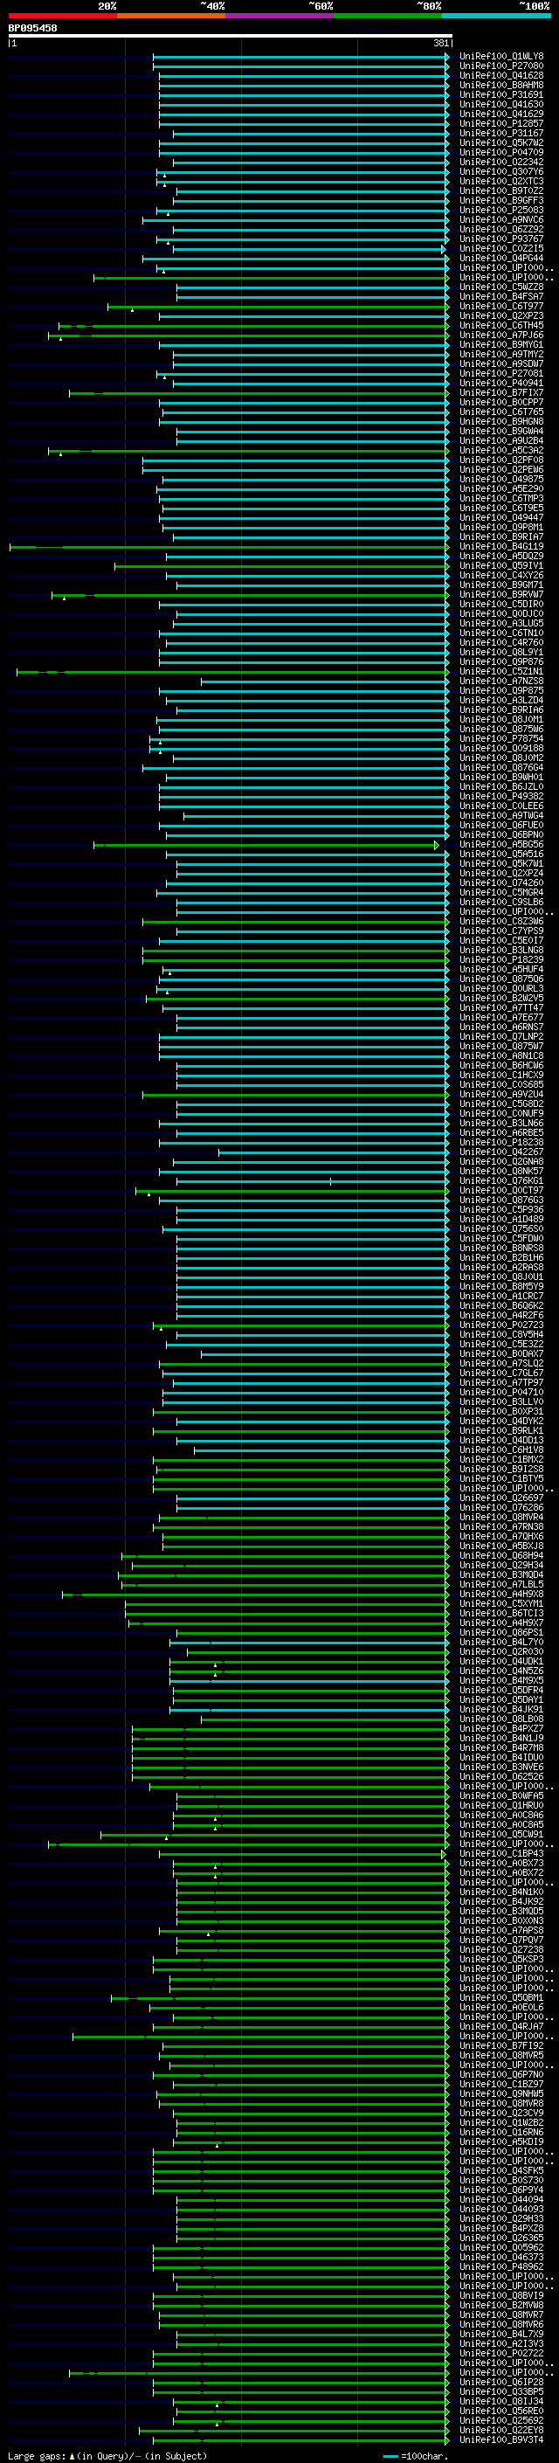Select hit UniRef100_A7PJ66
Viewport: 559px width, 2463px height.
(x=500, y=336)
